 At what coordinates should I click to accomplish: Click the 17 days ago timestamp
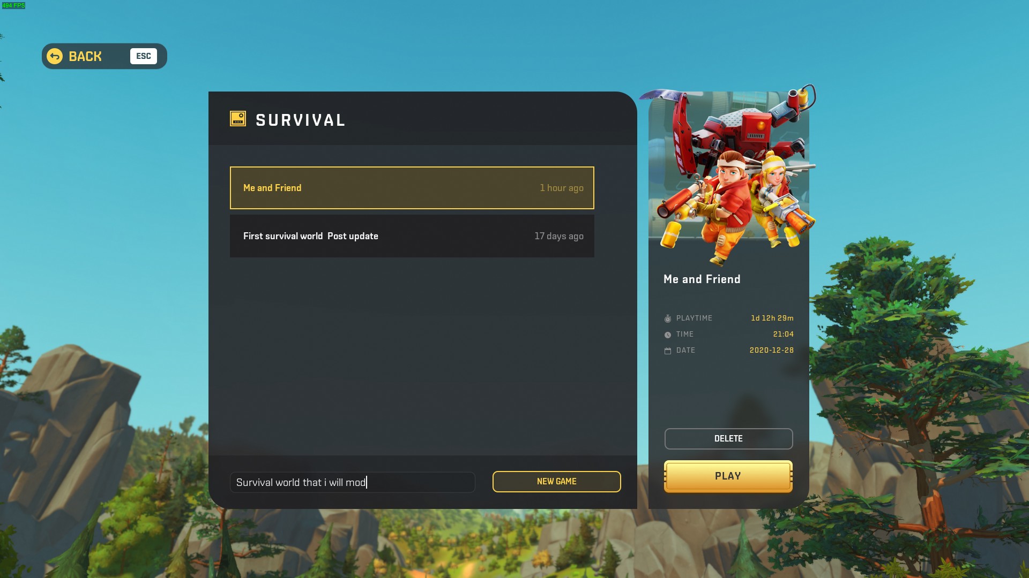(558, 236)
